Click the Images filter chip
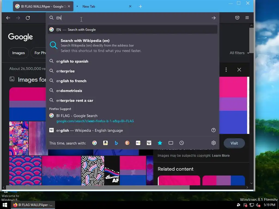Image resolution: width=279 pixels, height=209 pixels. (x=18, y=53)
